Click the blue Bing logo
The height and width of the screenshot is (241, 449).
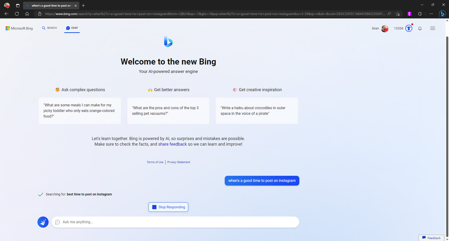click(168, 41)
